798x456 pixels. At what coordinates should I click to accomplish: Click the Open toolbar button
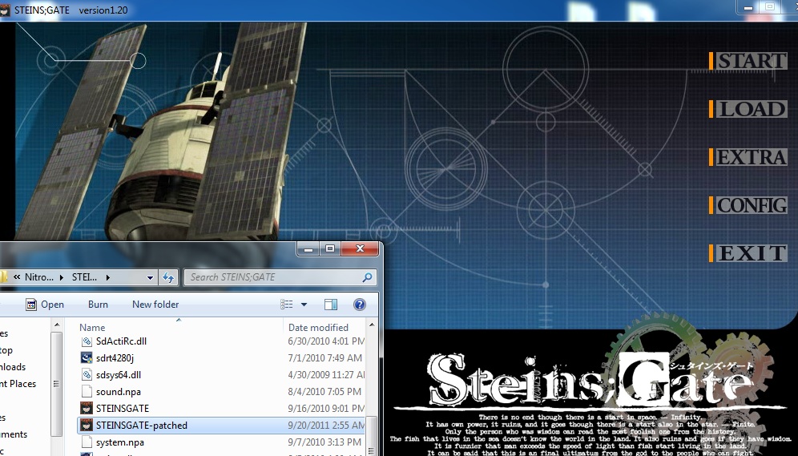click(45, 305)
